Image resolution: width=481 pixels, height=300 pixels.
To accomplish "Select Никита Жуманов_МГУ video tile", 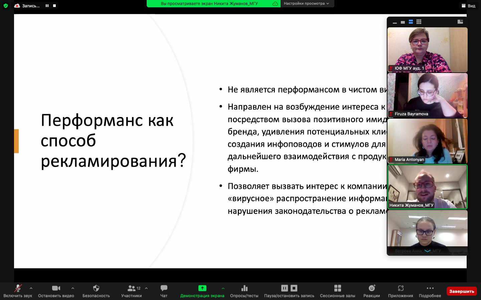I will click(x=428, y=187).
